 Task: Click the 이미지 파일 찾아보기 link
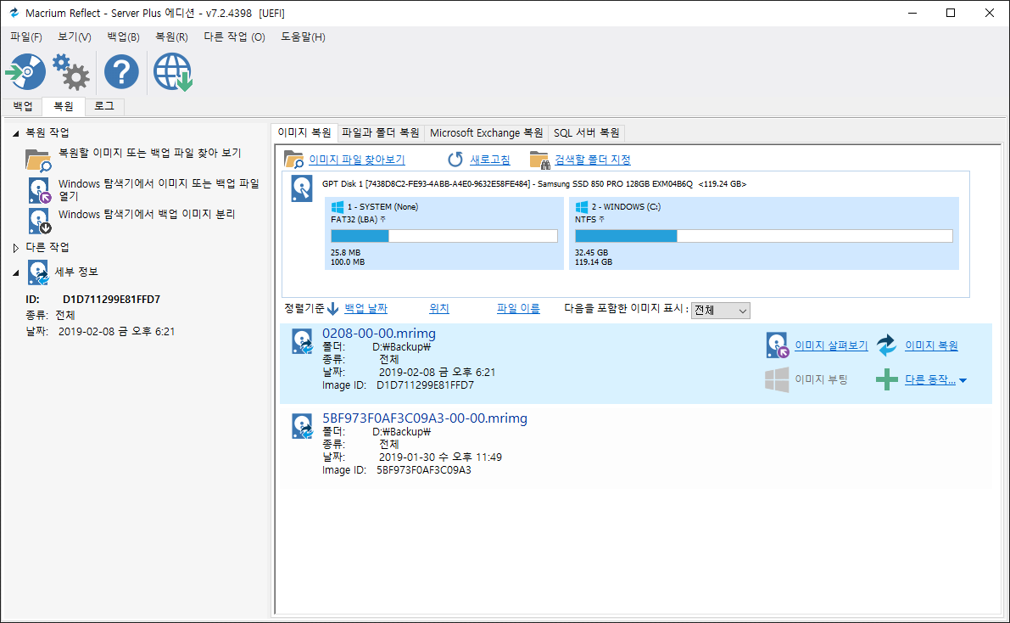point(357,160)
